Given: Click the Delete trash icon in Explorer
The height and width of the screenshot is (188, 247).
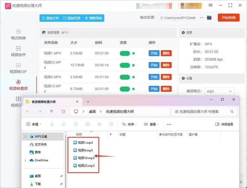Looking at the screenshot, I should (x=111, y=124).
